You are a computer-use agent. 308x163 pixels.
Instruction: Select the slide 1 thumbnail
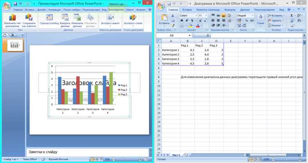pyautogui.click(x=15, y=45)
